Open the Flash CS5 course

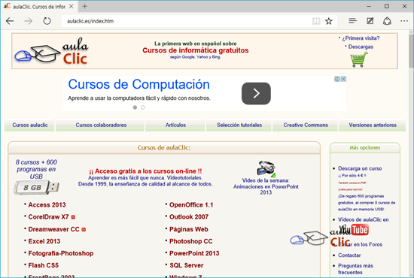44,265
